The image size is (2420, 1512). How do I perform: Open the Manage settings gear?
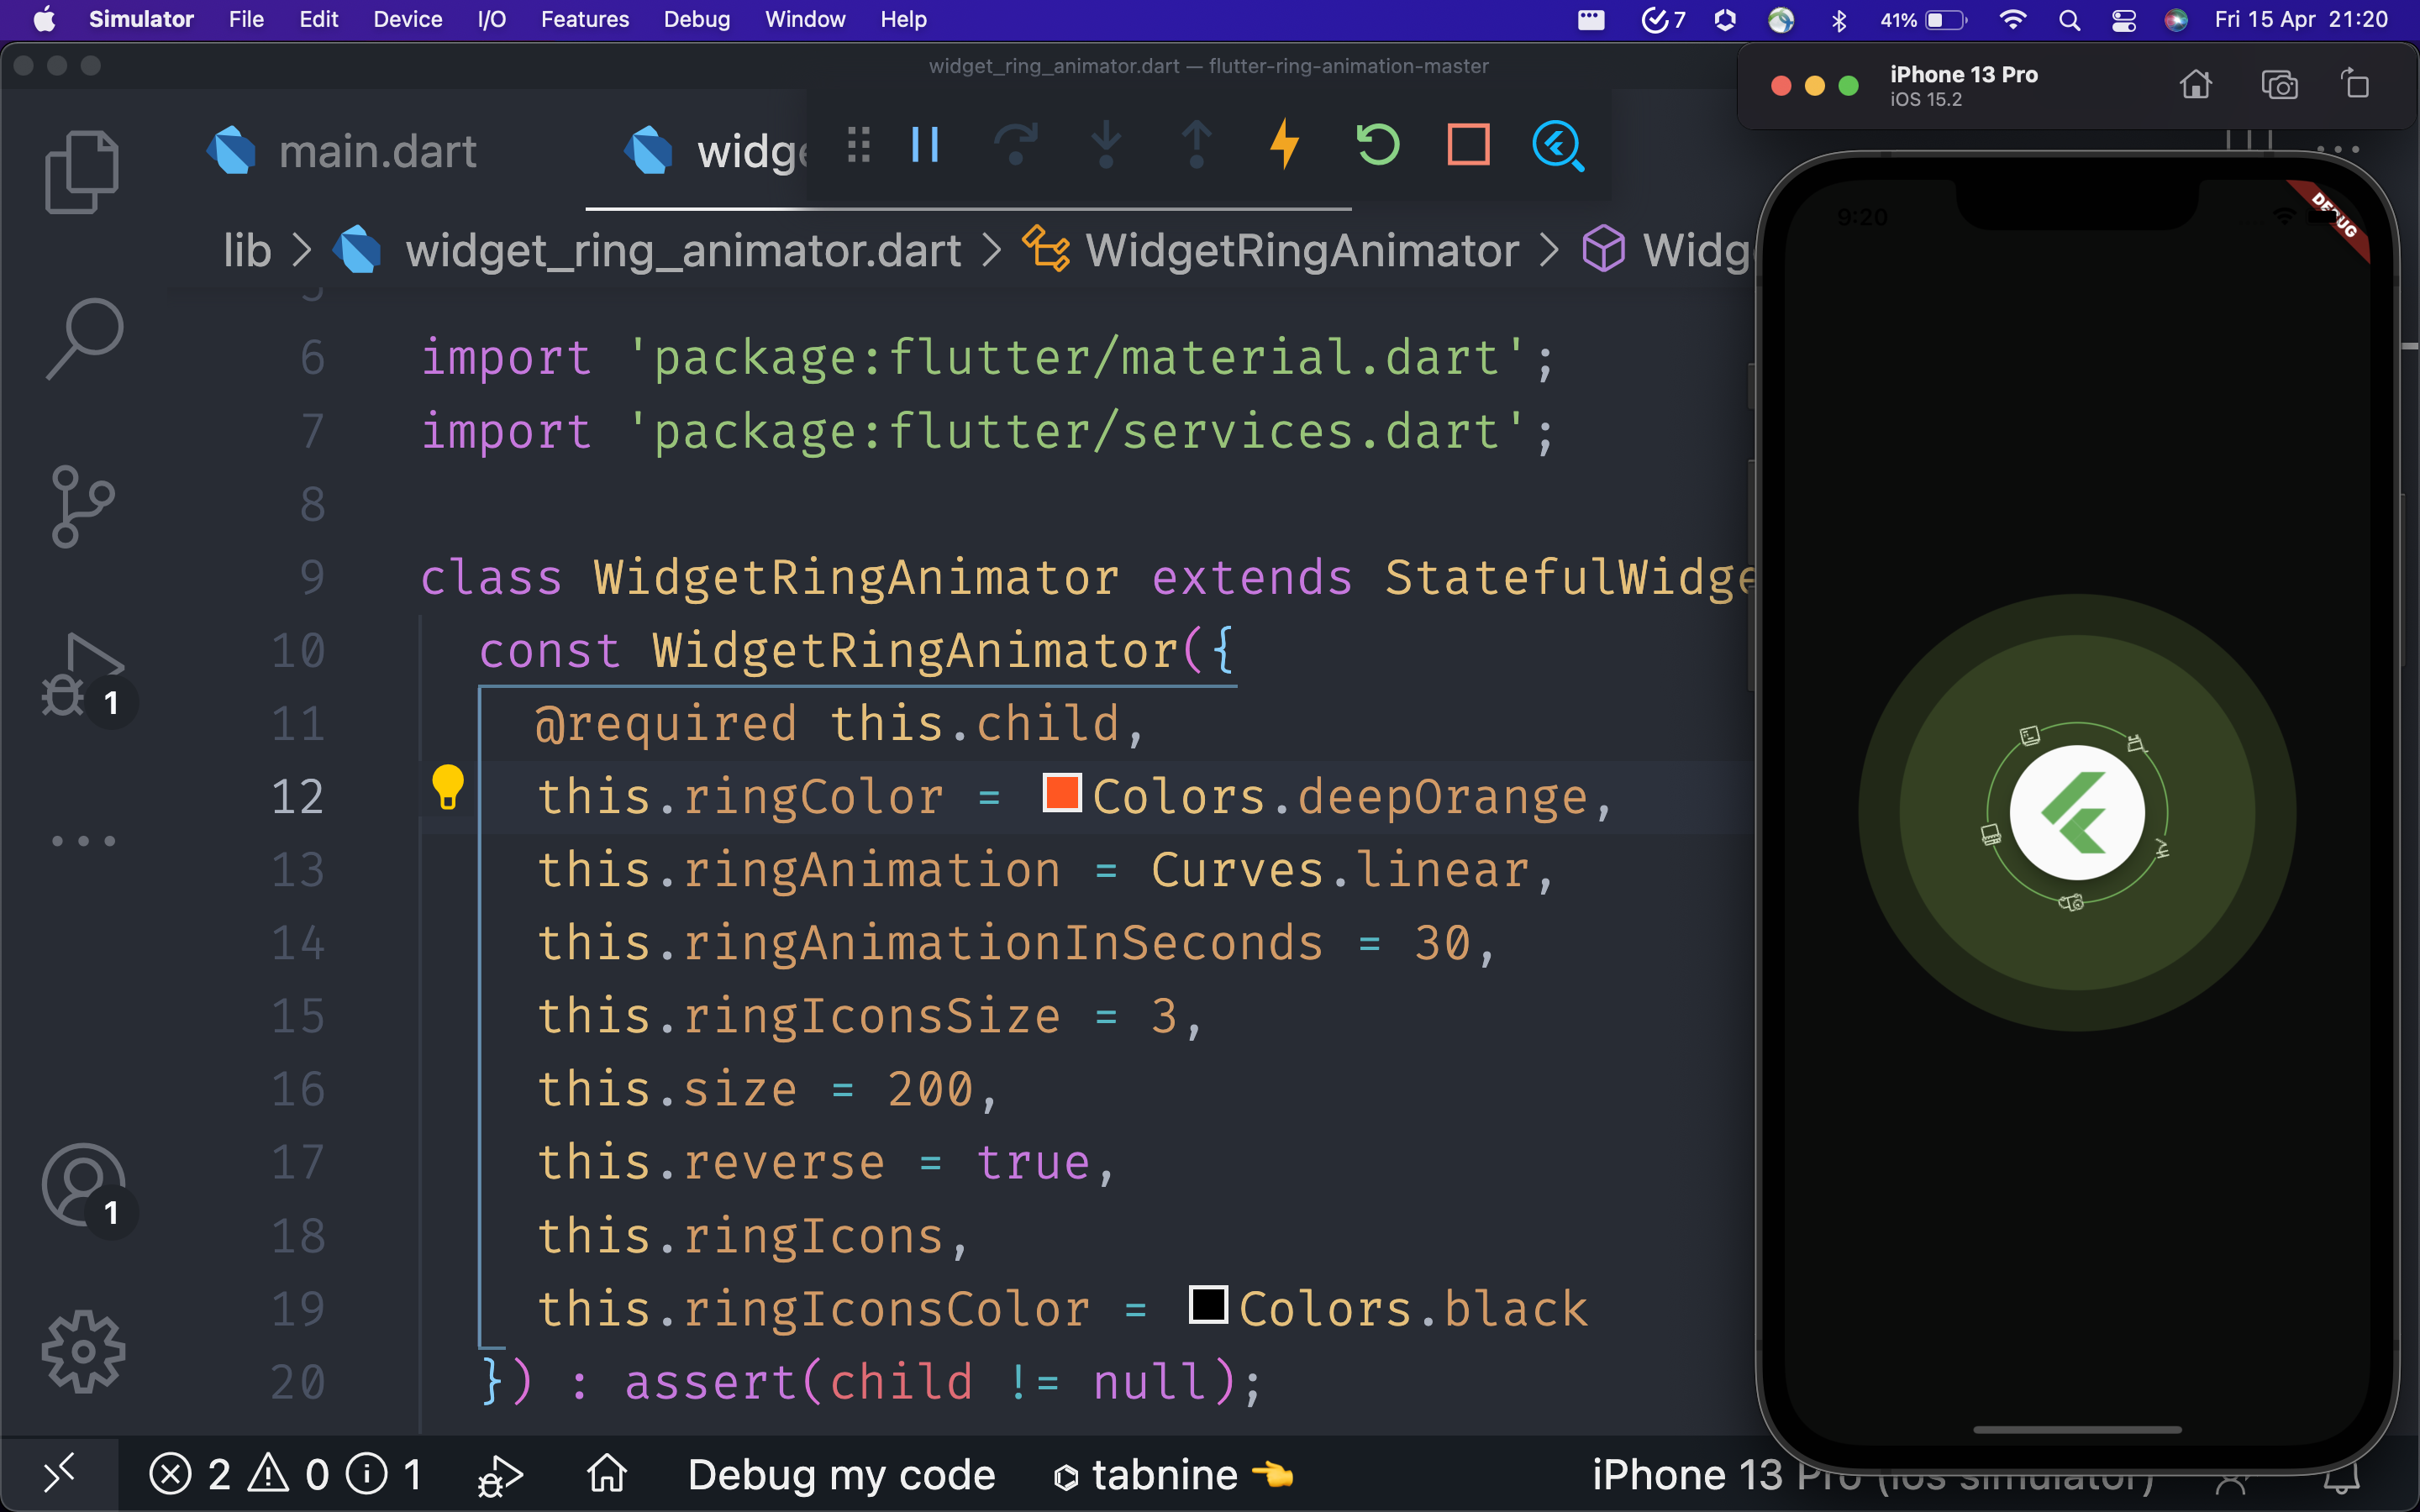83,1352
